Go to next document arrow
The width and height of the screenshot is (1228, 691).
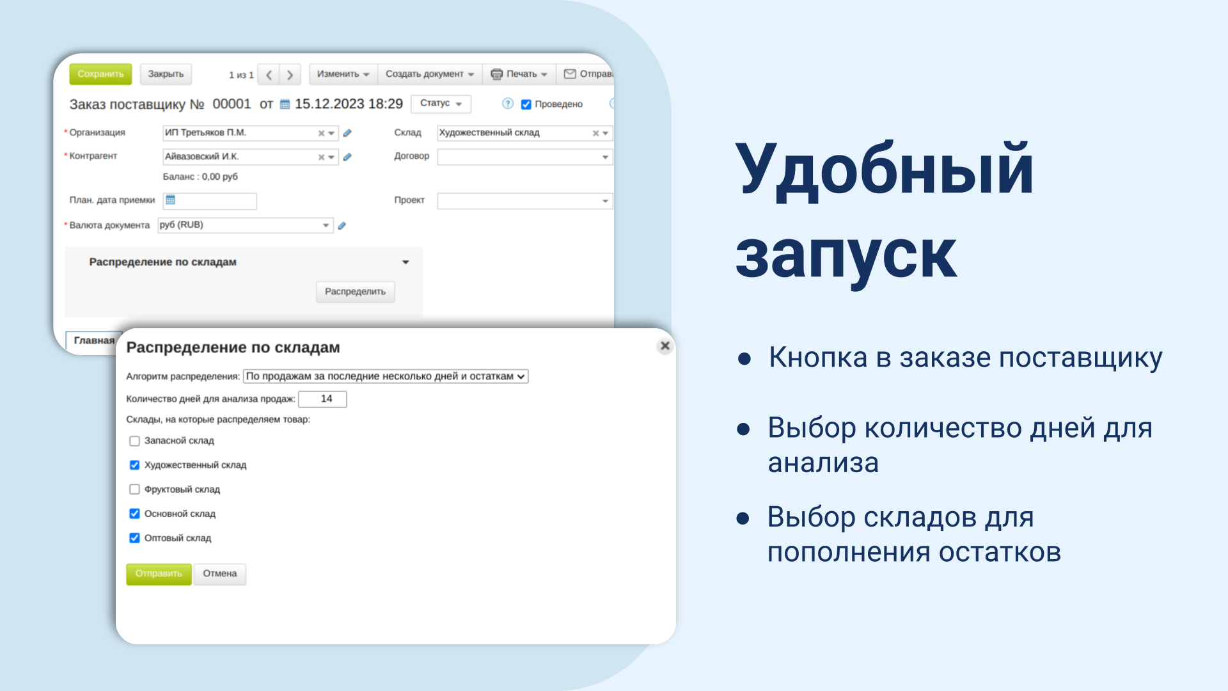click(290, 75)
